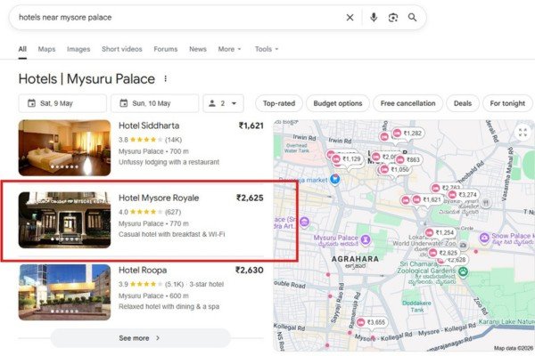Click "Relaxed hotel with dining & a spa" text
This screenshot has width=535, height=356.
click(x=169, y=306)
